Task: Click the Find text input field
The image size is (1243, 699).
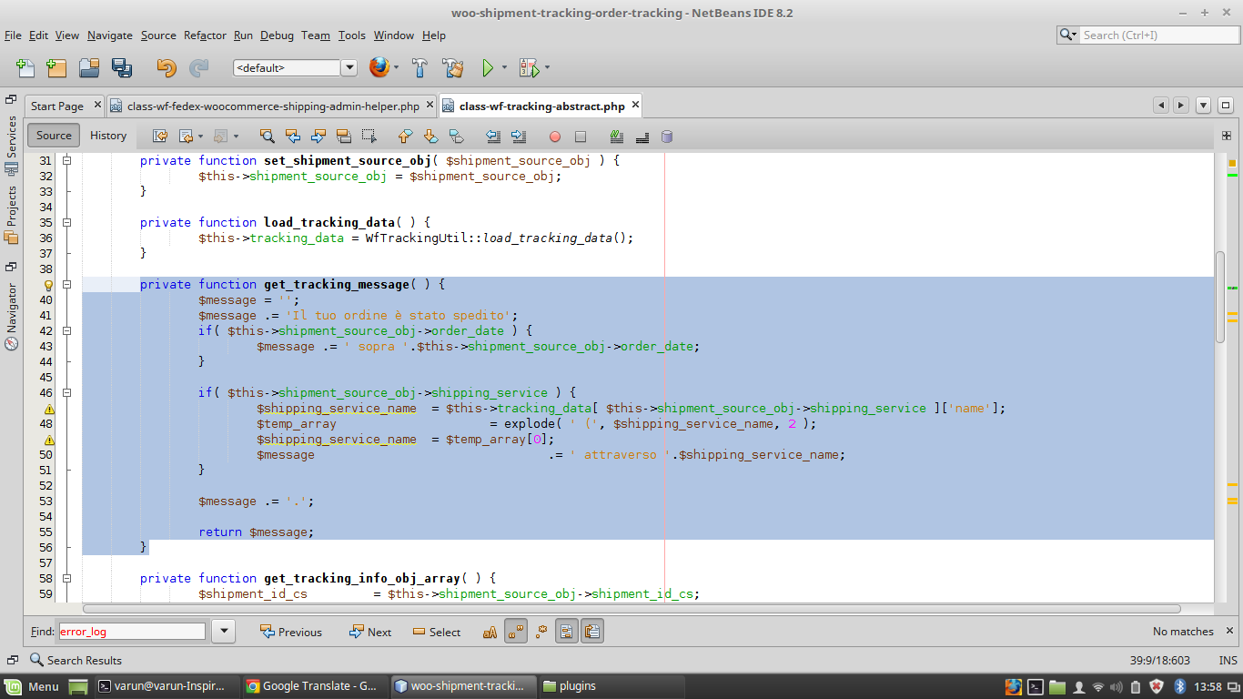Action: click(132, 631)
